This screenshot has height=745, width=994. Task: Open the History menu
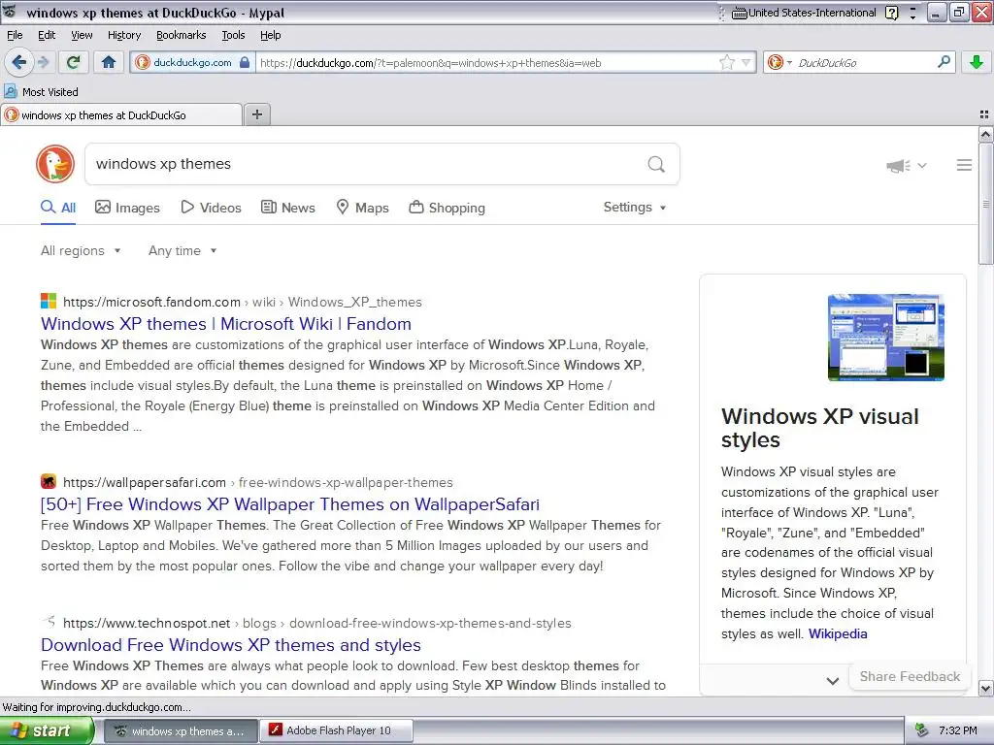click(x=123, y=35)
